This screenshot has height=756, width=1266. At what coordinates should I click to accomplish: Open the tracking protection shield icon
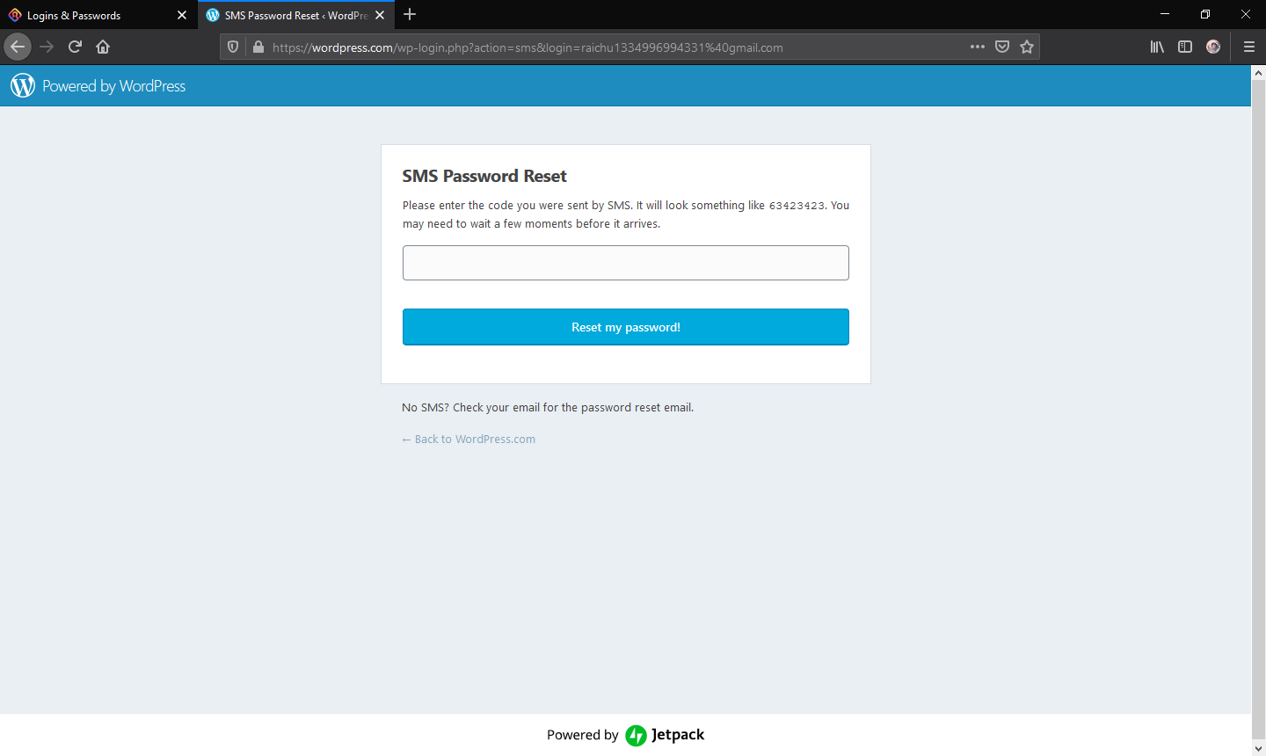click(x=233, y=47)
